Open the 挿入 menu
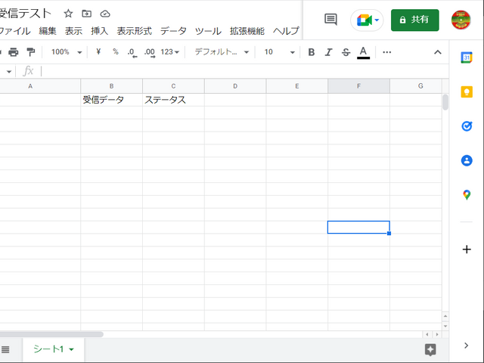The height and width of the screenshot is (363, 484). click(99, 31)
